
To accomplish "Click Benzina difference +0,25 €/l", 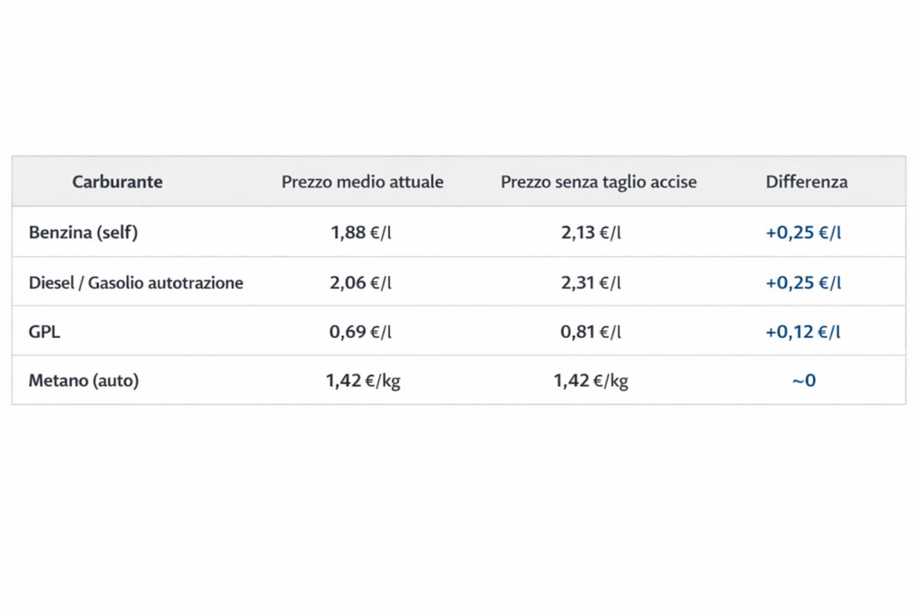I will click(x=803, y=233).
